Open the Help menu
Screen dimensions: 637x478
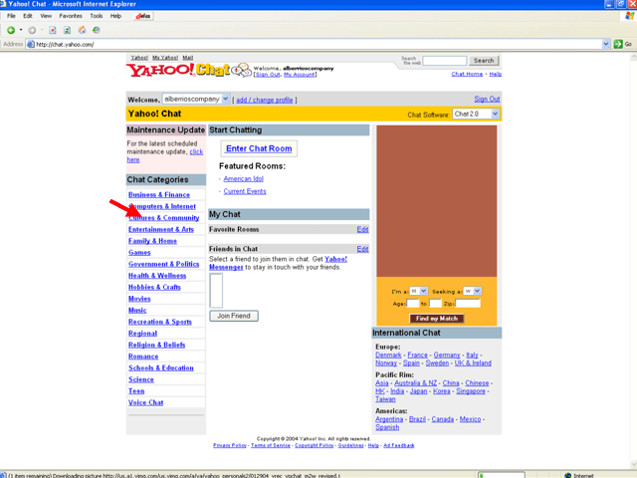coord(115,16)
